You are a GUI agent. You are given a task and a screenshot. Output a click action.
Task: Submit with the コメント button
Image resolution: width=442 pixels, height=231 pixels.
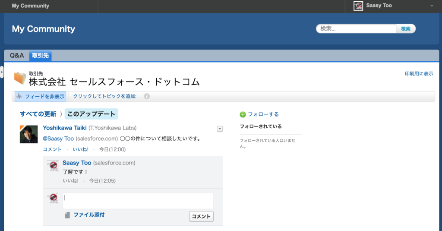pos(201,216)
